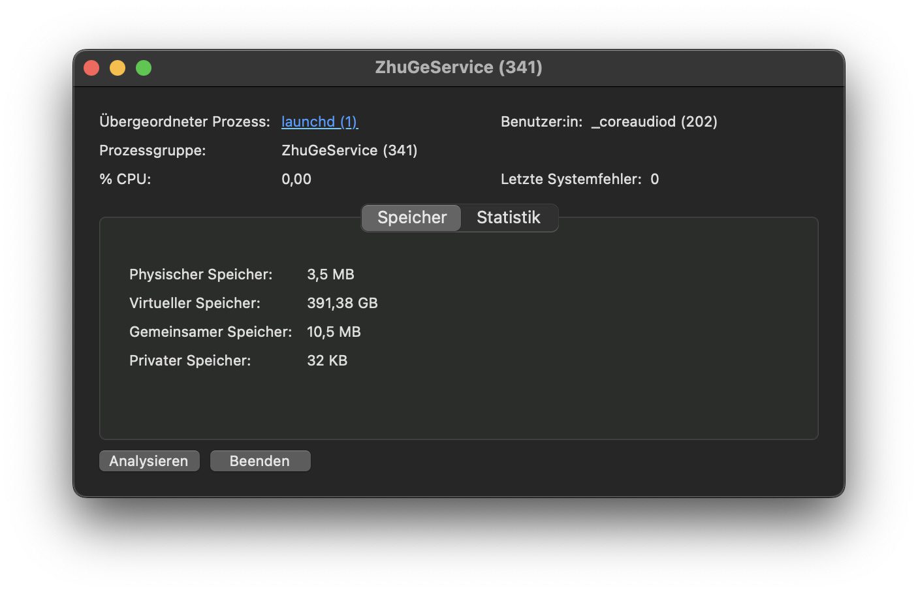918x594 pixels.
Task: Select the shared memory value 10,5 MB
Action: (x=334, y=332)
